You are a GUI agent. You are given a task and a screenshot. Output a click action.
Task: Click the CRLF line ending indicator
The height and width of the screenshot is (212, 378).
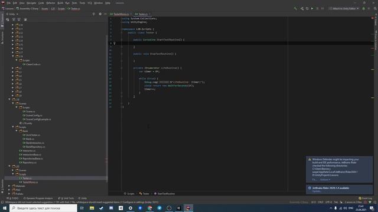[x=320, y=202]
